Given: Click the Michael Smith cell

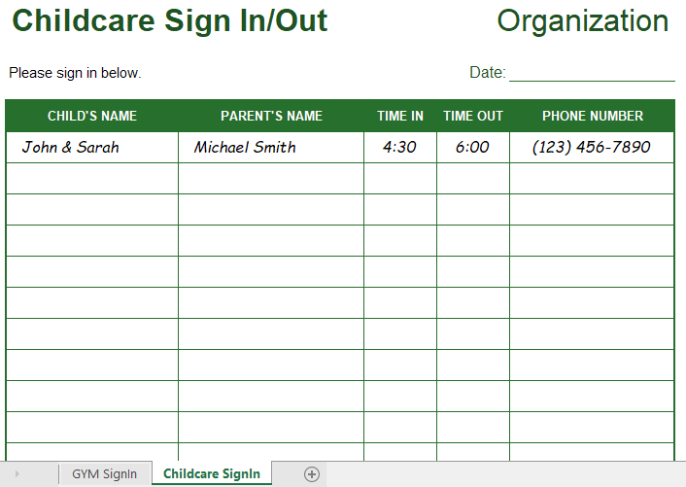Looking at the screenshot, I should 271,148.
